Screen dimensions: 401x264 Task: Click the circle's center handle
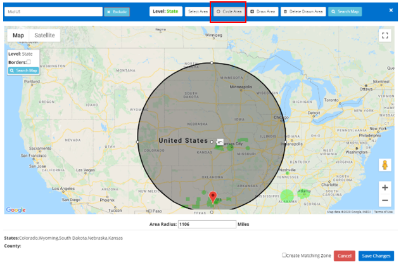(212, 142)
